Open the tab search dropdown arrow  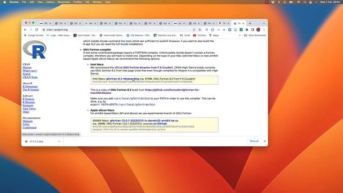[264, 24]
